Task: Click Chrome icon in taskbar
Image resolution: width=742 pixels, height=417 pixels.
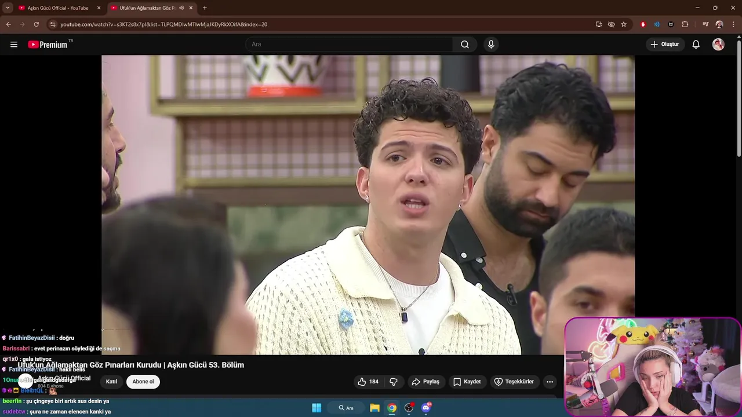Action: [392, 408]
